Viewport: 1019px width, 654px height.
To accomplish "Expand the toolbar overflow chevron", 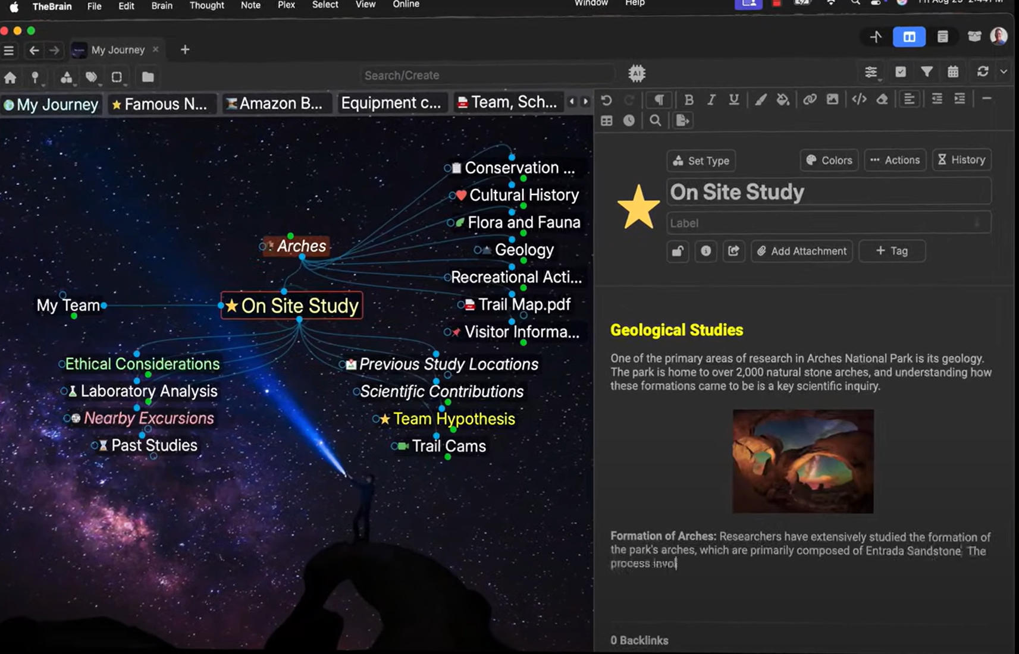I will pyautogui.click(x=1004, y=71).
